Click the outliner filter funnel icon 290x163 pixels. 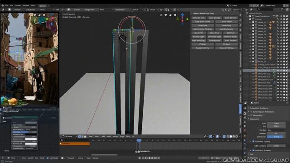point(282,10)
